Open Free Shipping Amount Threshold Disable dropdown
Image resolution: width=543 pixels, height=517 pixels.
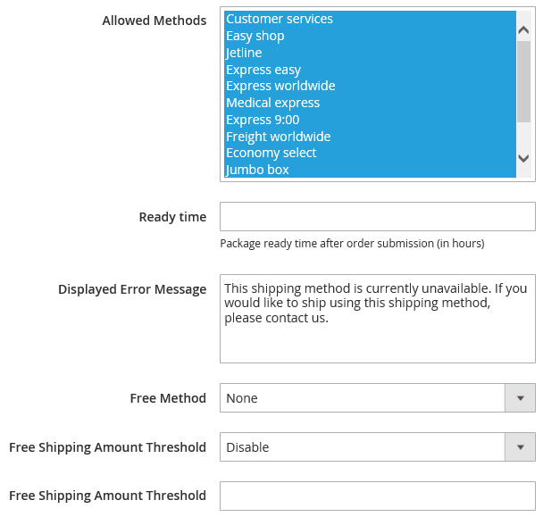(363, 447)
